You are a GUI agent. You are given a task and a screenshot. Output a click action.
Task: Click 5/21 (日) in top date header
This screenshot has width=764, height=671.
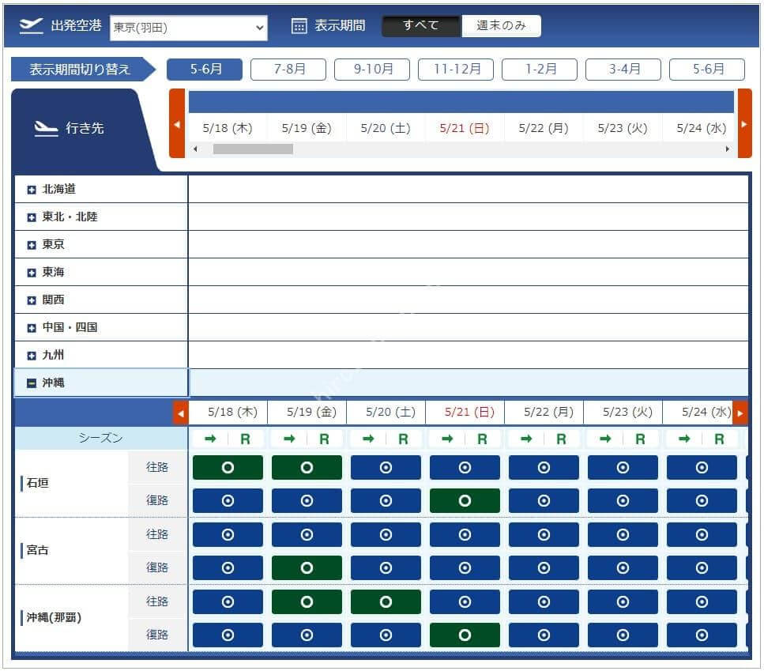coord(465,128)
